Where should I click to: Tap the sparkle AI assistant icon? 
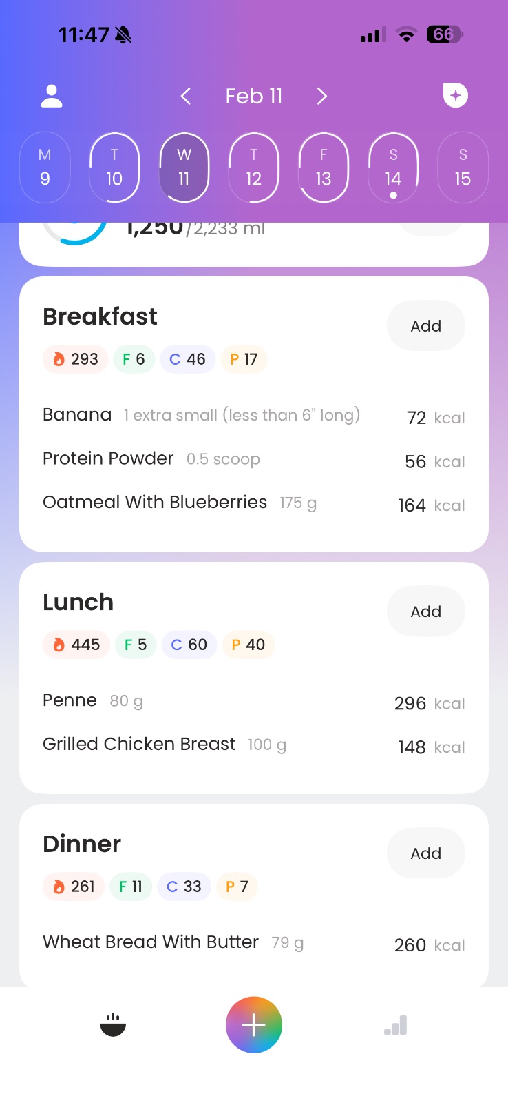(x=455, y=95)
